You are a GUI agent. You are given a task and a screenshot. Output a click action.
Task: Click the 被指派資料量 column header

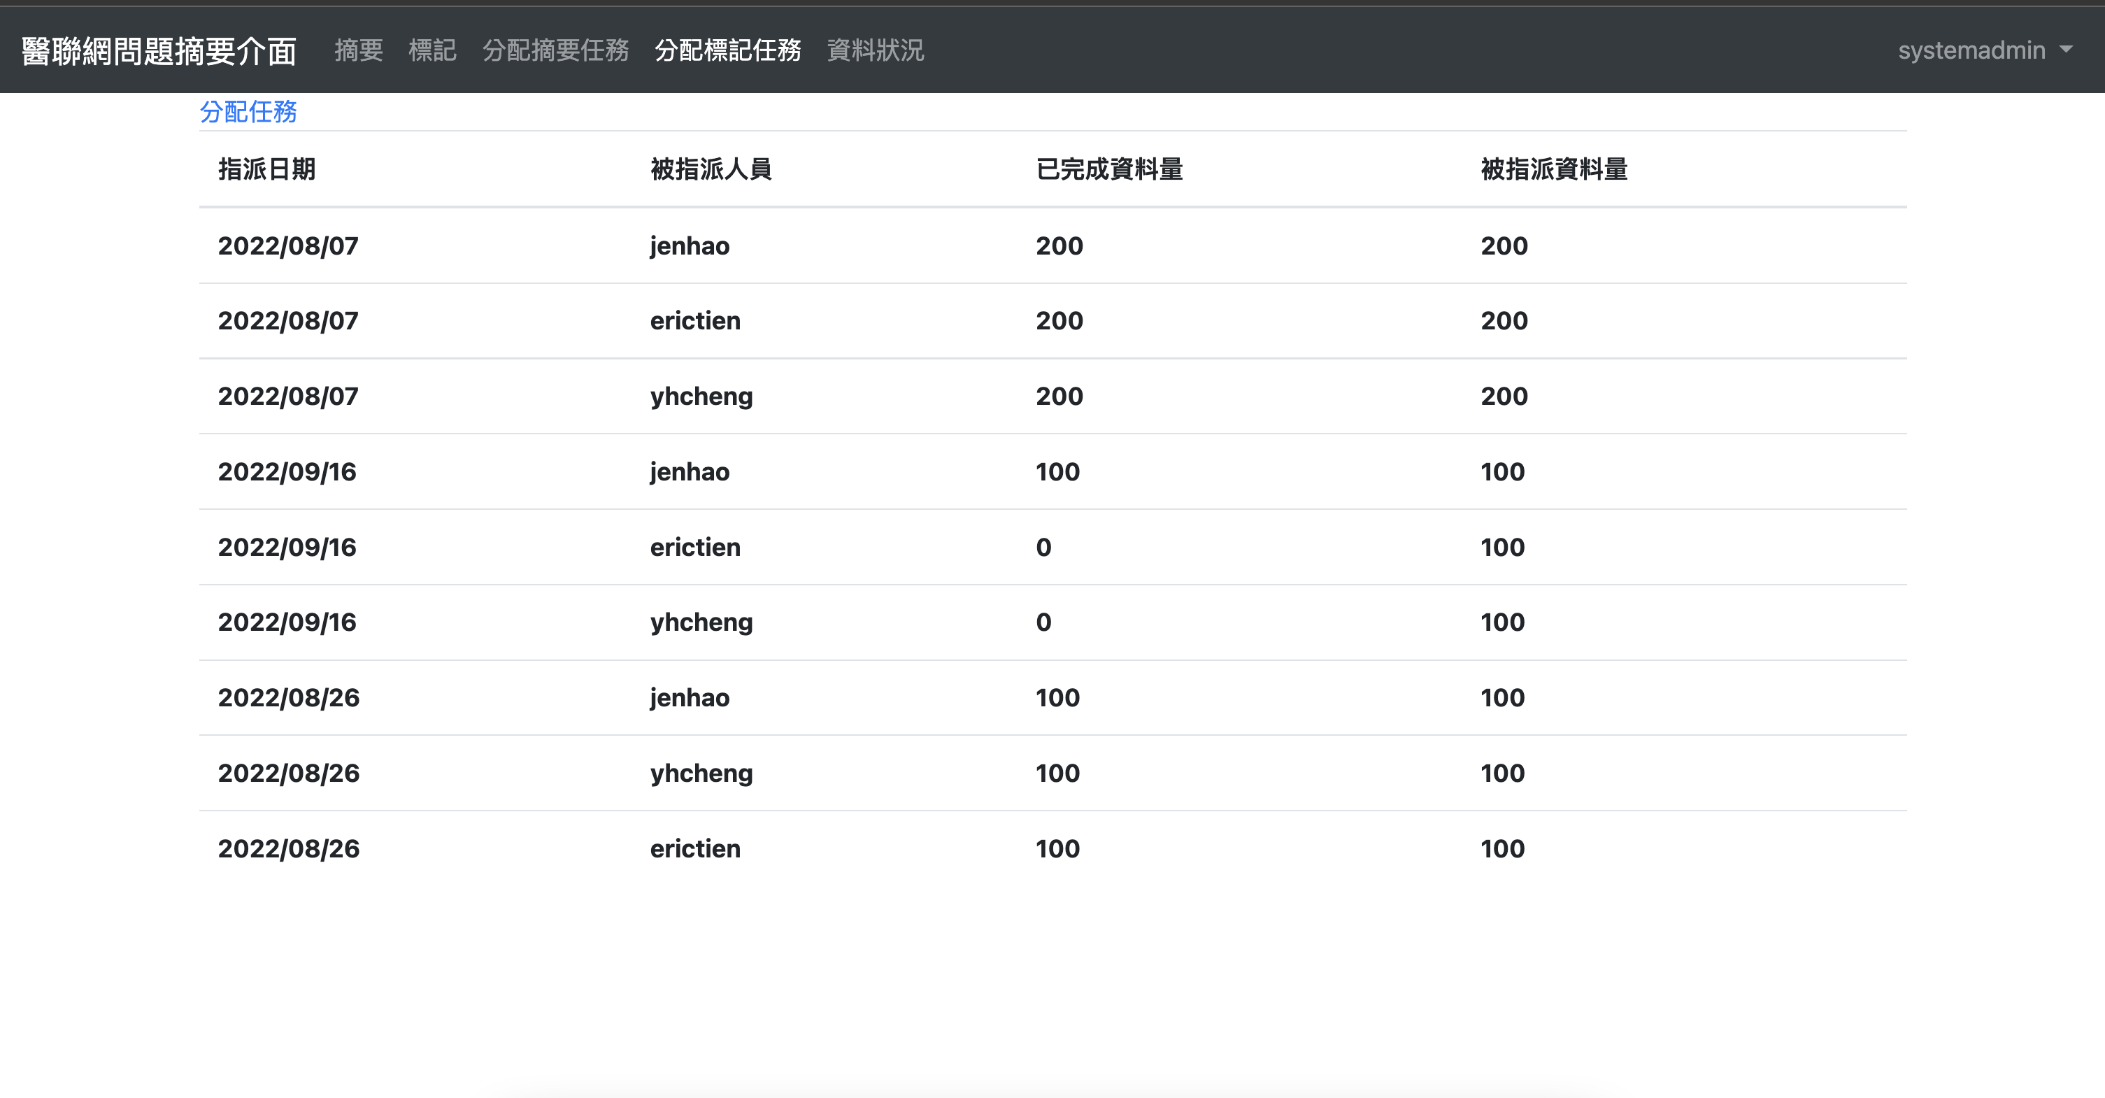1553,169
